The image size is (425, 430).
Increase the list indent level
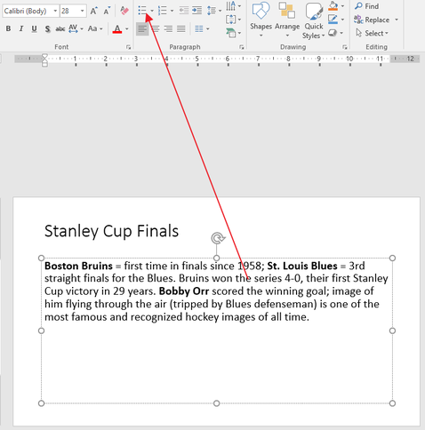click(196, 11)
